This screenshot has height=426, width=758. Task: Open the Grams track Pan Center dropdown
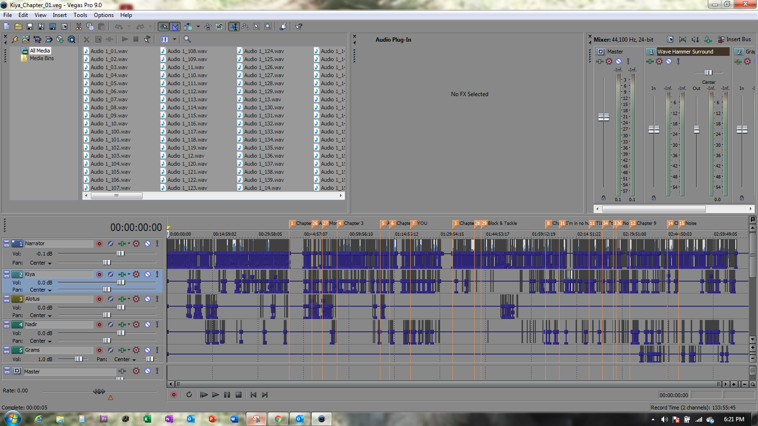[134, 360]
